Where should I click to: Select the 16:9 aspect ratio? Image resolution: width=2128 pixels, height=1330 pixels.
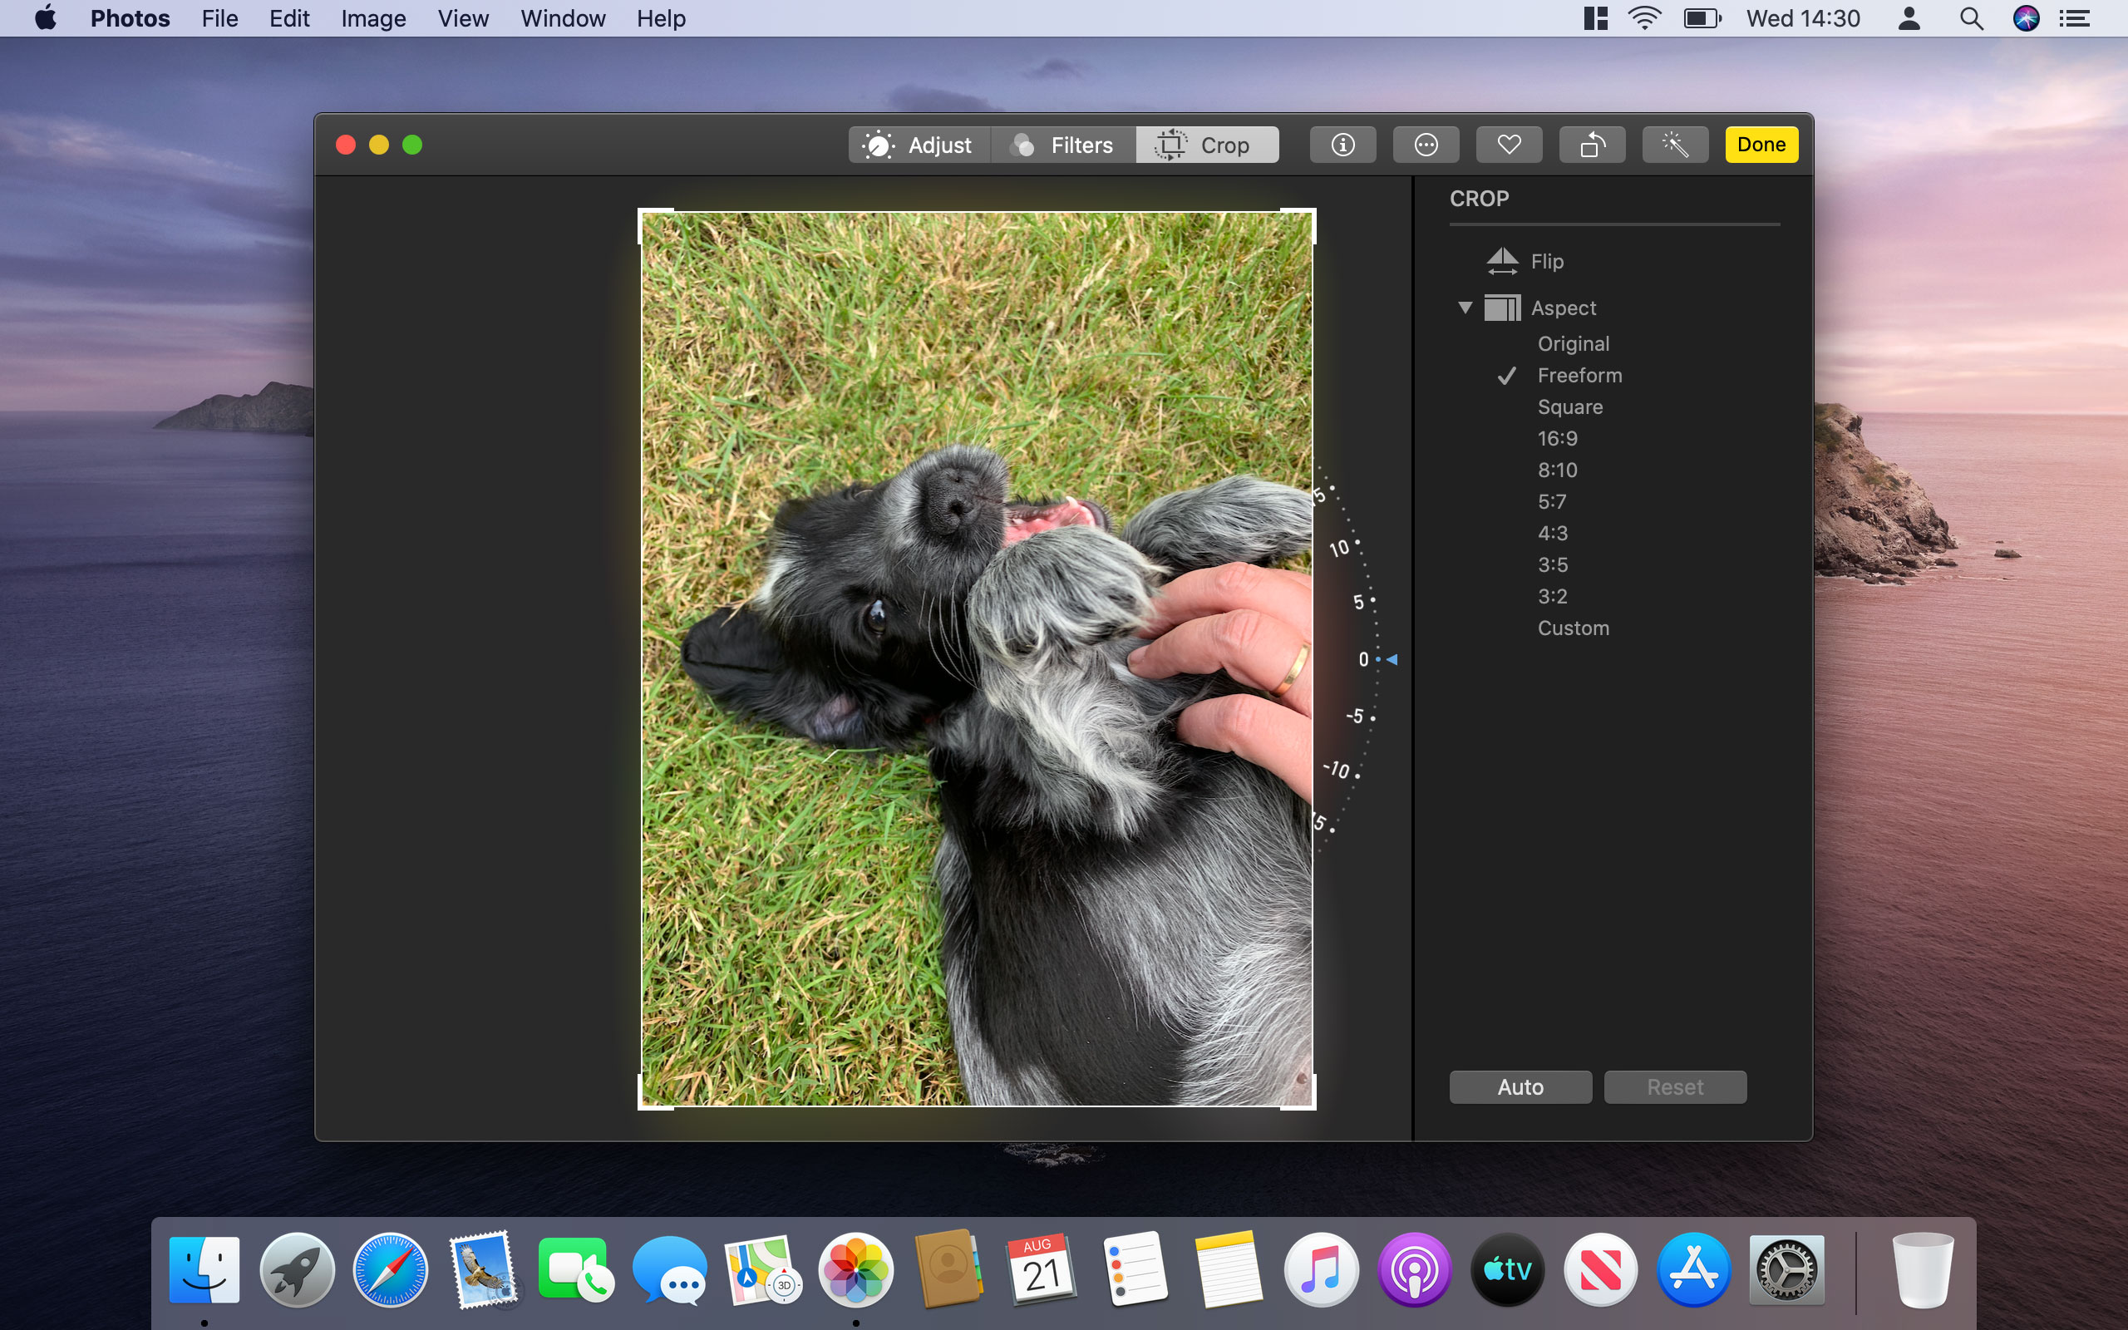click(x=1556, y=439)
